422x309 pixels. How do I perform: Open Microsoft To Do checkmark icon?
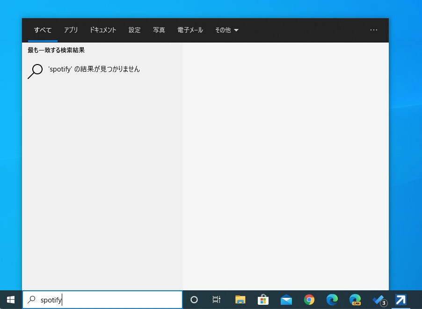[378, 300]
